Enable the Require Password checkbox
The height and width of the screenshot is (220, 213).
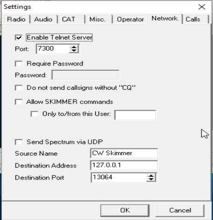pos(19,64)
